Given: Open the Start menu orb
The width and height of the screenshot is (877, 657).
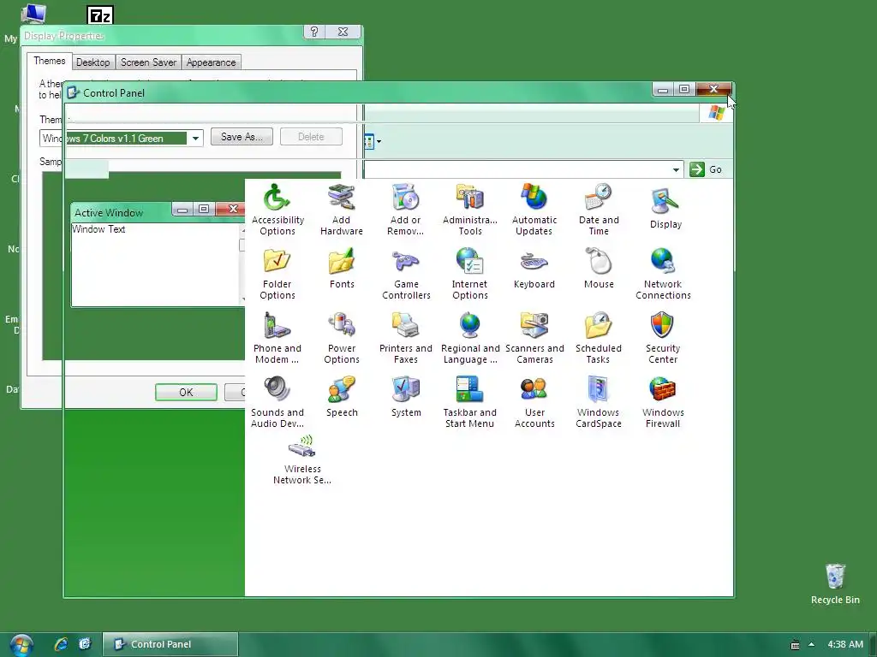Looking at the screenshot, I should click(21, 645).
